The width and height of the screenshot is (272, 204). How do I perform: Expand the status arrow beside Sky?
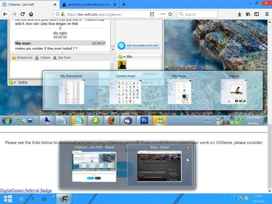(124, 57)
